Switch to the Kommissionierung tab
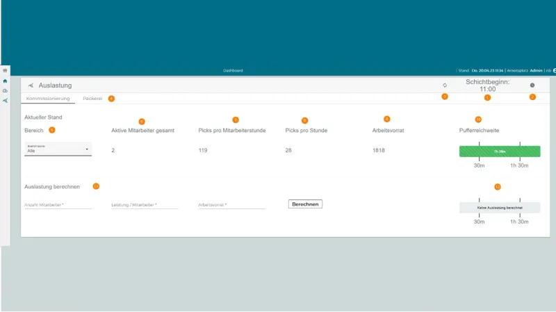 point(48,99)
